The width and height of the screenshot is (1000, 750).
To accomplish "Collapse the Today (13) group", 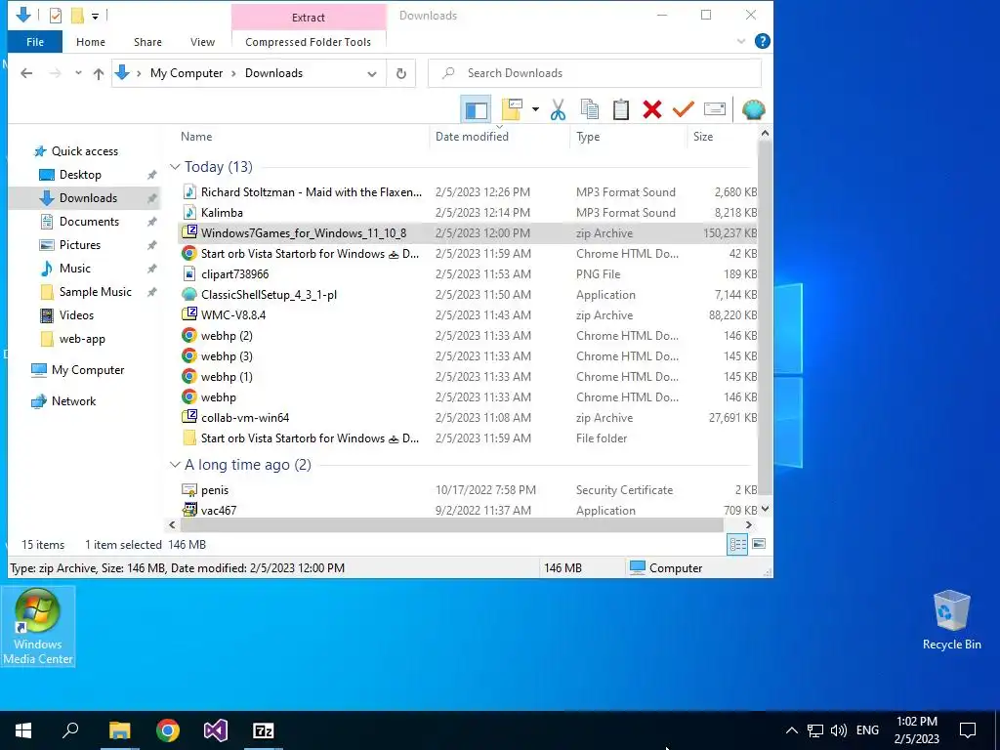I will (175, 166).
